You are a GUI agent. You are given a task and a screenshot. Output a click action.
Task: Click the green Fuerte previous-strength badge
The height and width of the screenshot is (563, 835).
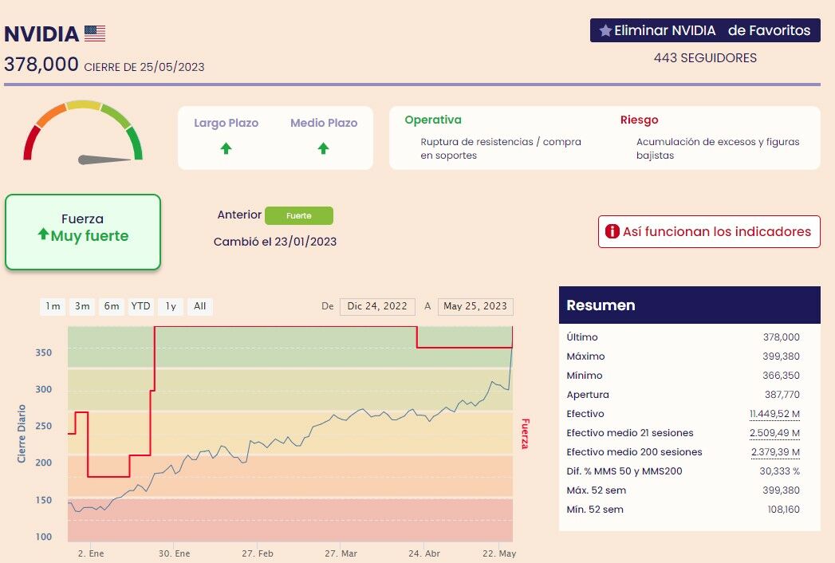coord(299,216)
